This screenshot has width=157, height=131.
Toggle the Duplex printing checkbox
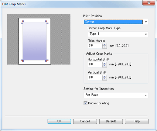(85, 103)
